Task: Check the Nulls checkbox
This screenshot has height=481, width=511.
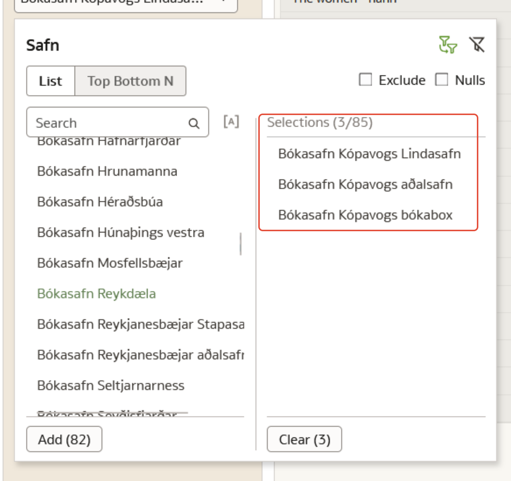Action: (442, 80)
